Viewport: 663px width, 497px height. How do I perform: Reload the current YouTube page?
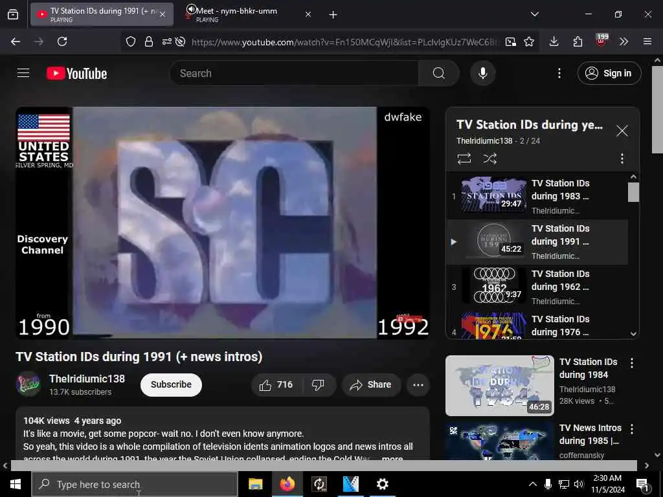[x=62, y=41]
